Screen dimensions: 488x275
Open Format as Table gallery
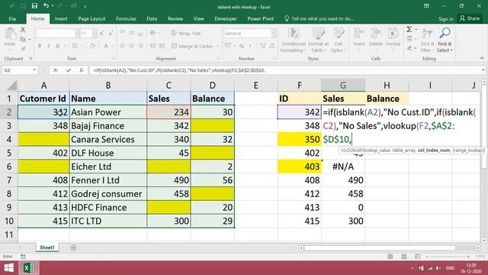pos(318,40)
